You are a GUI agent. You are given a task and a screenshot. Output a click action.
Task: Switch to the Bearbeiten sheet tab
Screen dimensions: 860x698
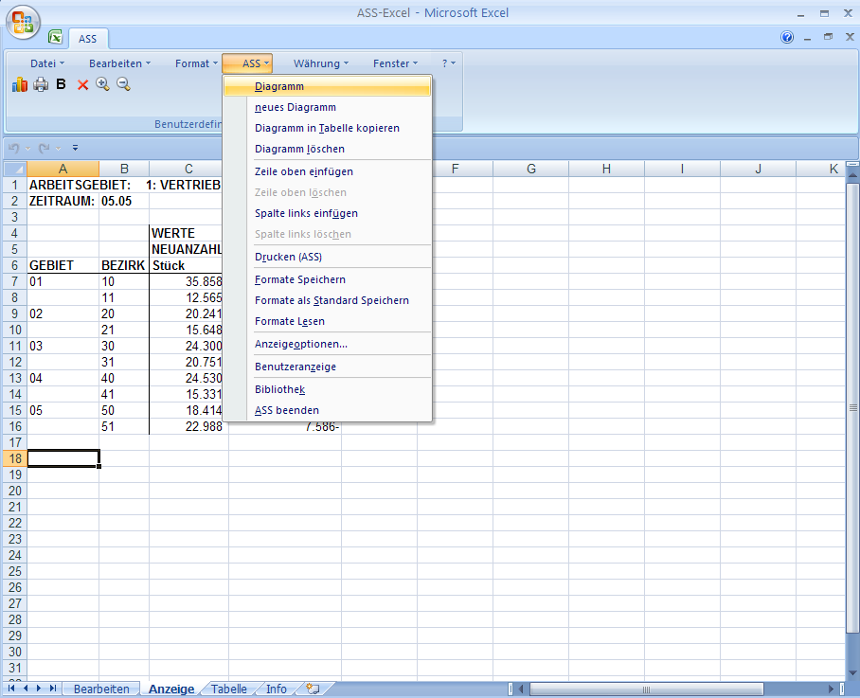point(101,689)
